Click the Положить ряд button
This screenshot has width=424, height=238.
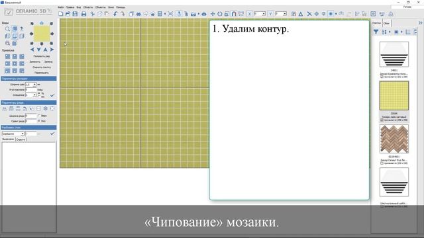coord(42,56)
